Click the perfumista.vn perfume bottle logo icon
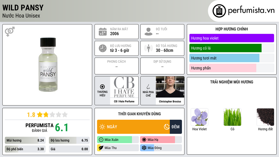Image resolution: width=279 pixels, height=157 pixels. point(219,11)
